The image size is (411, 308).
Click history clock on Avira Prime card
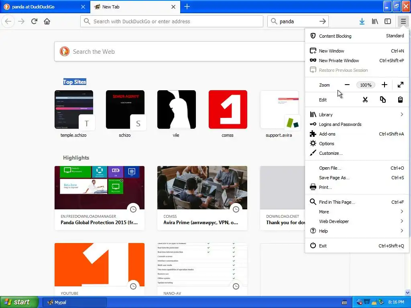click(236, 209)
